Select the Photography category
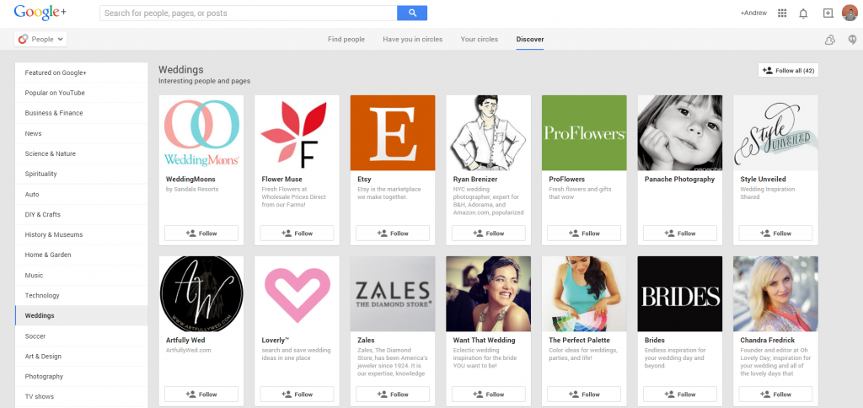 [82, 377]
